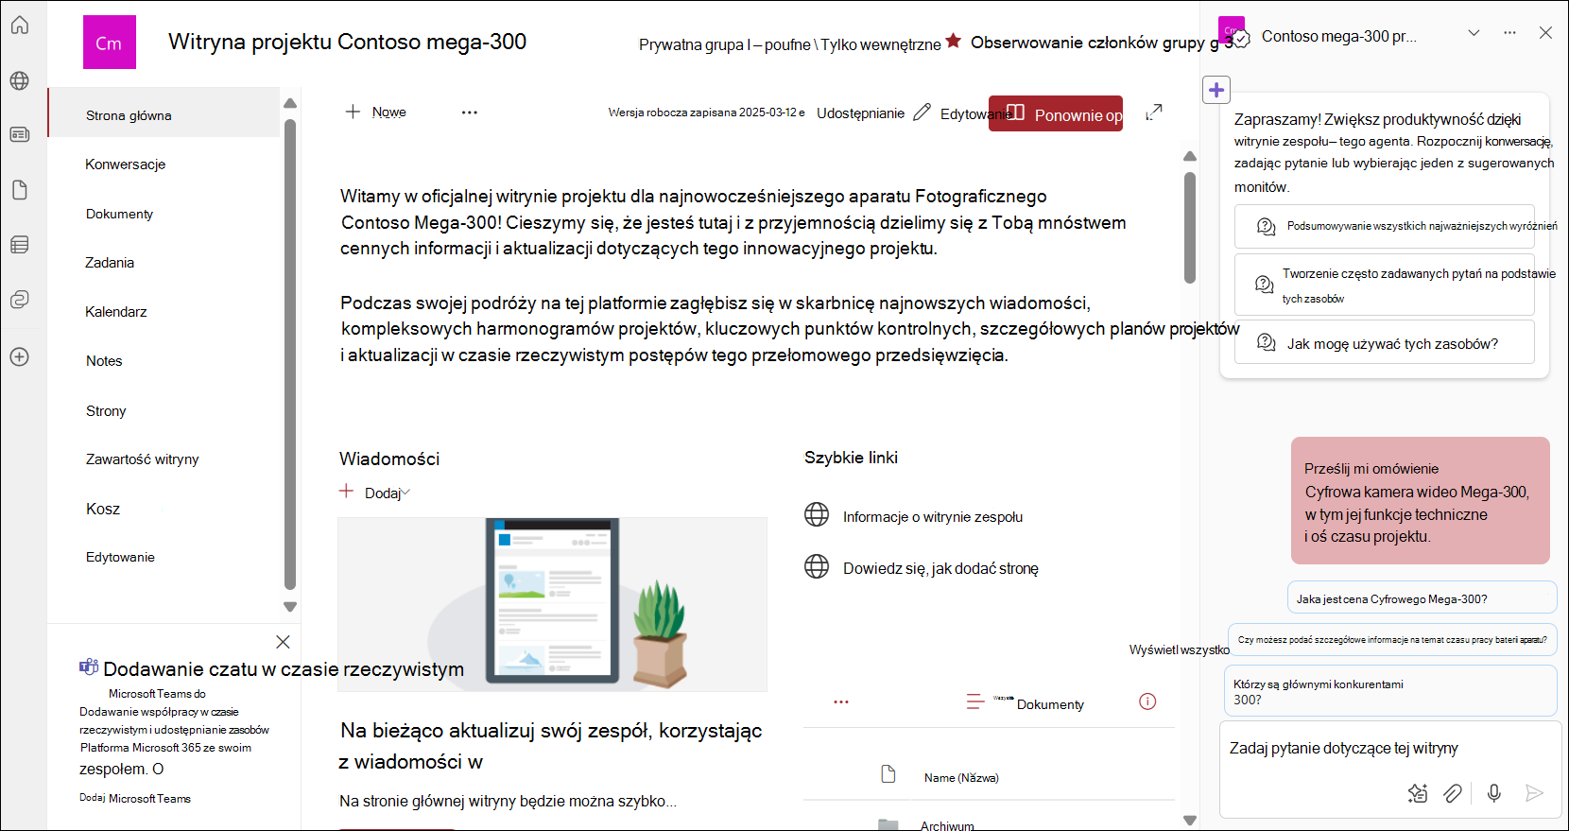Choose Jak mogę używać tych zasobów prompt
This screenshot has width=1569, height=831.
pos(1385,343)
